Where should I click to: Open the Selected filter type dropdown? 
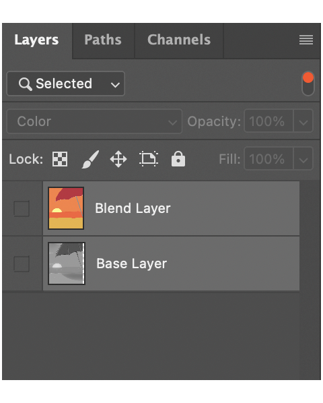(66, 84)
